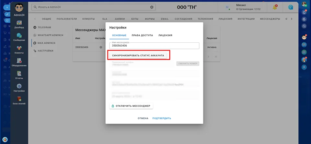Open the EMAIL settings tab

pos(165,19)
